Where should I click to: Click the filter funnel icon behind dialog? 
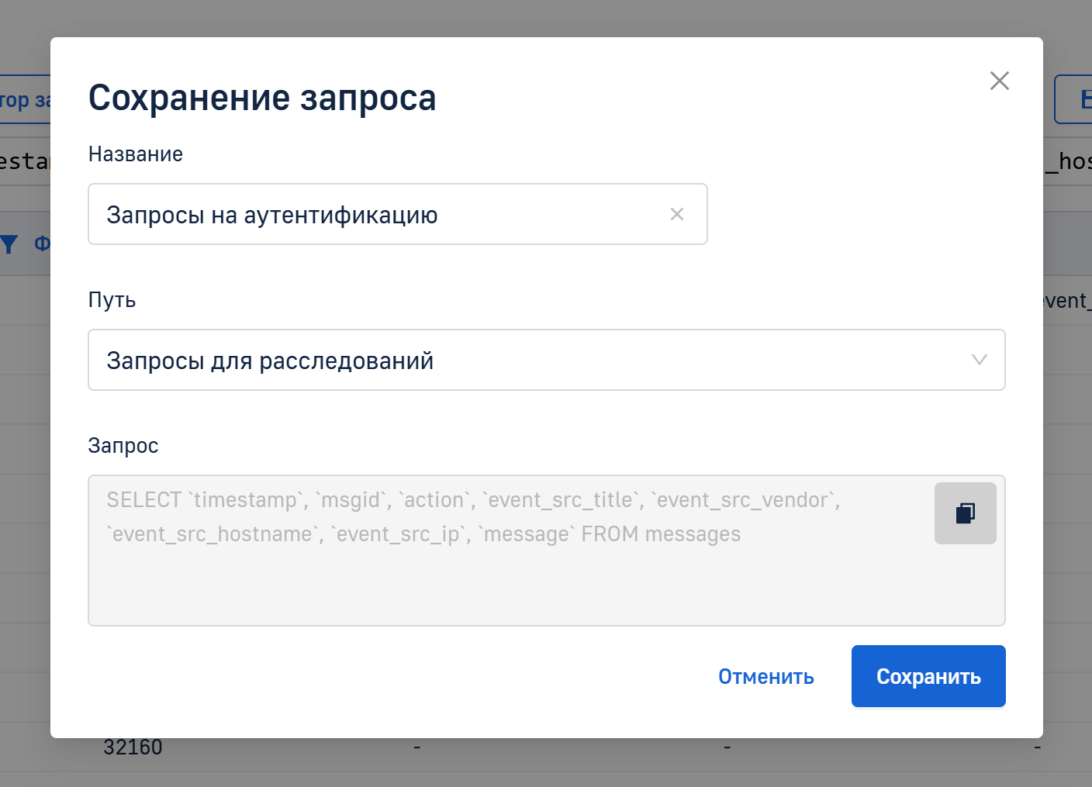9,244
